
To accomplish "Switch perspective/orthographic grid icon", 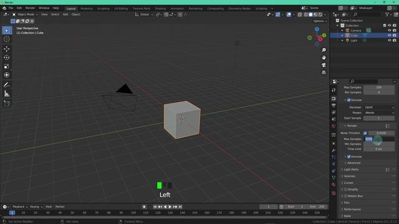I will coord(324,72).
